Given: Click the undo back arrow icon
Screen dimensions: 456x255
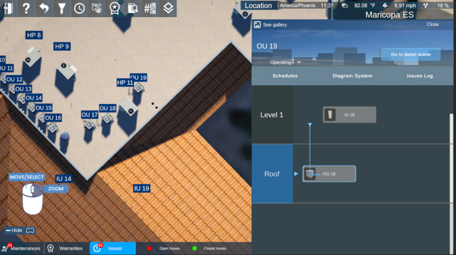Looking at the screenshot, I should tap(44, 8).
